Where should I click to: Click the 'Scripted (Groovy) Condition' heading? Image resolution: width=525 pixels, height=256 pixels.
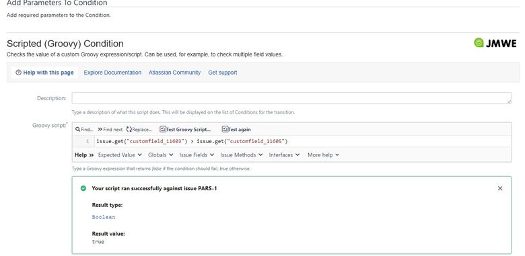[65, 44]
